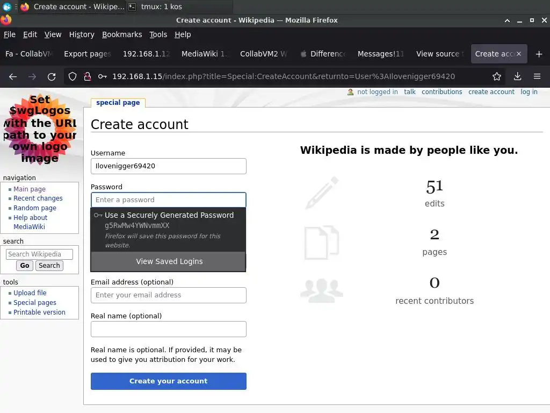Select the special page tab
The height and width of the screenshot is (413, 550).
(118, 103)
